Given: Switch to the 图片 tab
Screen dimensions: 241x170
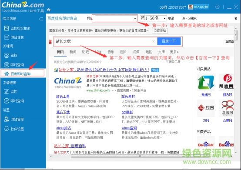Looking at the screenshot, I should click(x=124, y=52).
